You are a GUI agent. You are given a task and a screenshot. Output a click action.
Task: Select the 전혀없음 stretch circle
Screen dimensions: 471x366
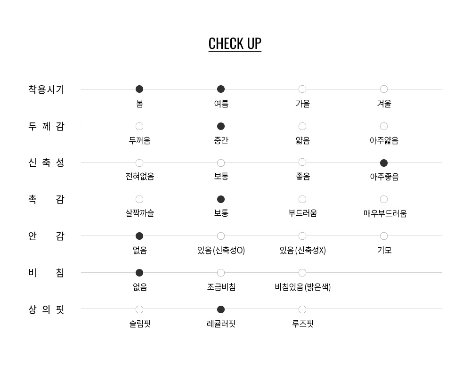[x=139, y=163]
